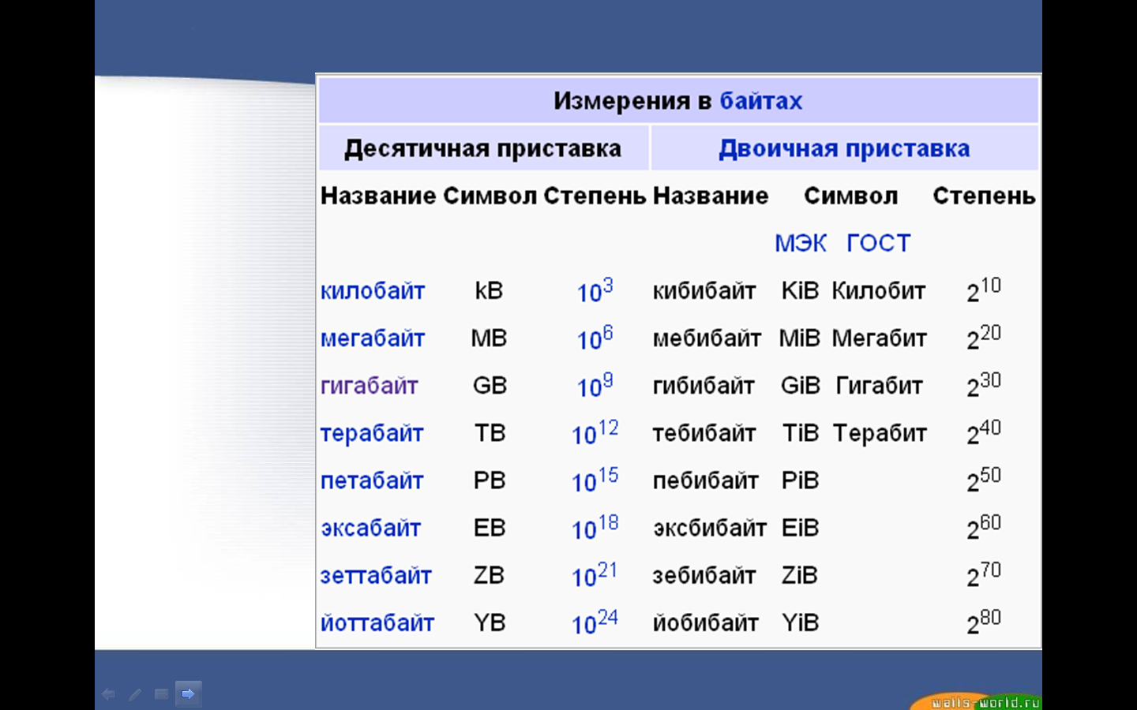Select the 2⁸⁰ power cell
1137x710 pixels.
984,622
